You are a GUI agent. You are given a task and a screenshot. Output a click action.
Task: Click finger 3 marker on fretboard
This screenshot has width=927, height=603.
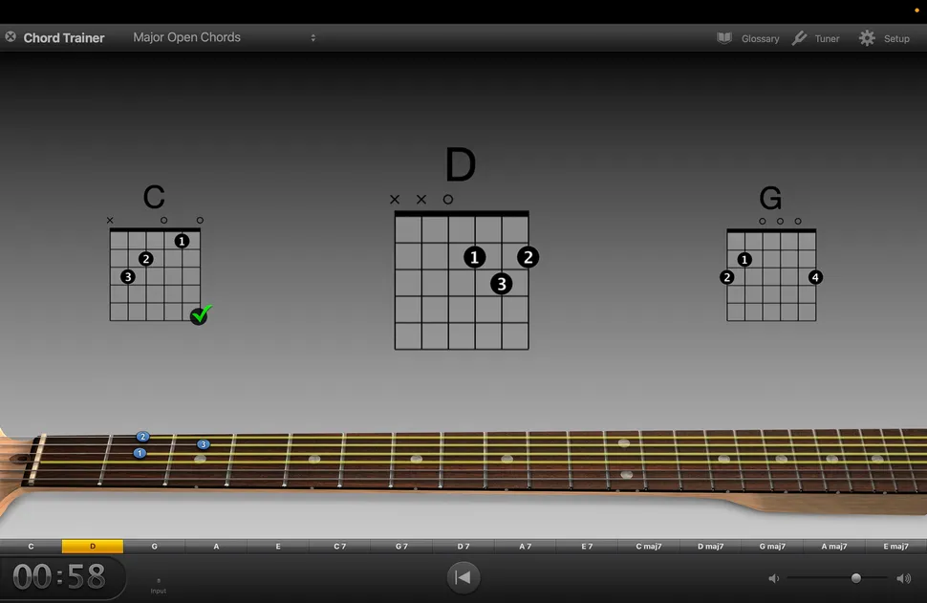coord(204,444)
